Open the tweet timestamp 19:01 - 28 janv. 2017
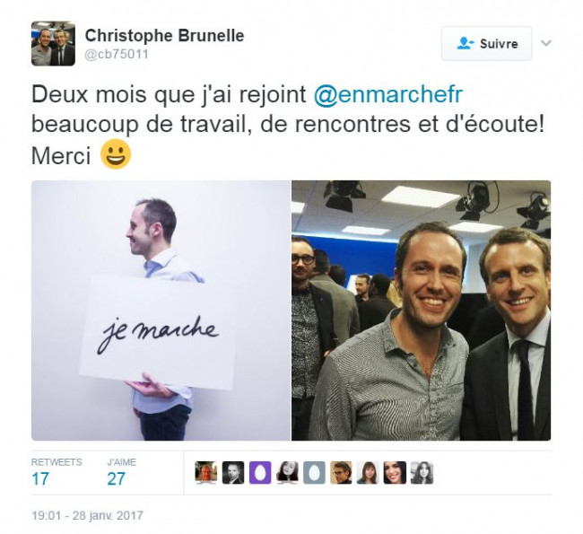 pyautogui.click(x=87, y=515)
